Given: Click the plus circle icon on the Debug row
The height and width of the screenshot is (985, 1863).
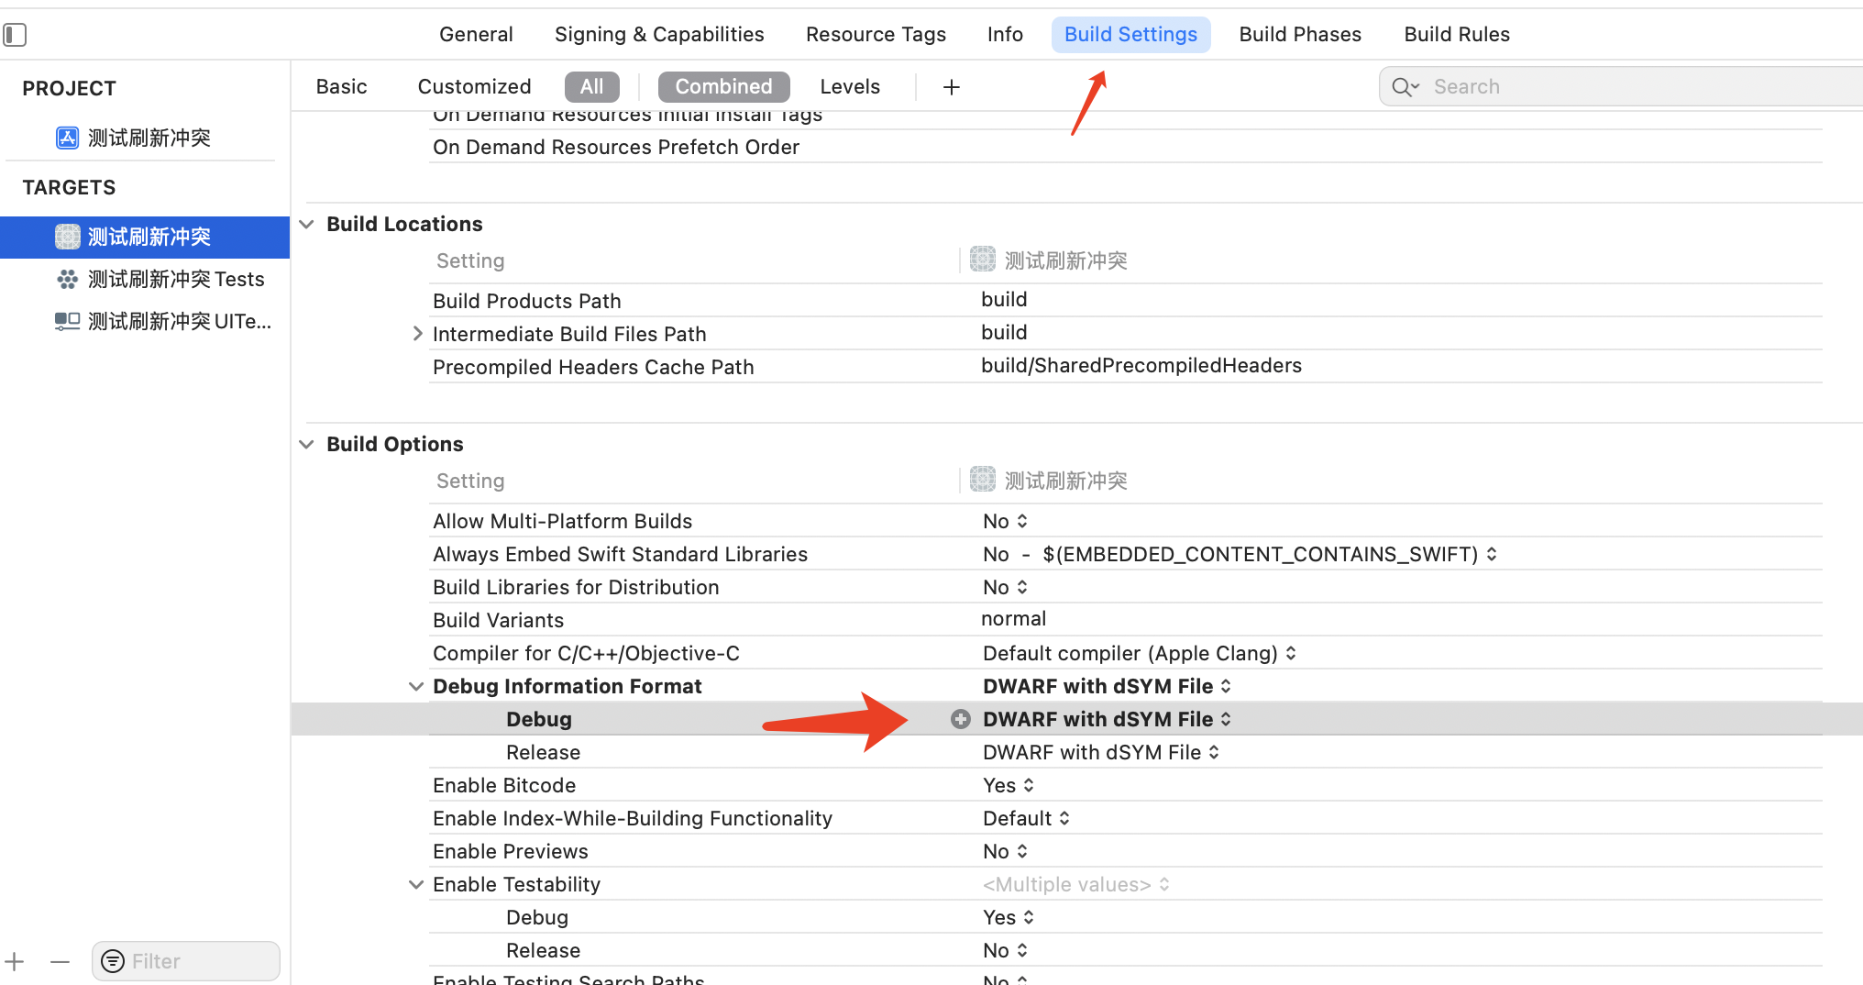Looking at the screenshot, I should (x=959, y=719).
